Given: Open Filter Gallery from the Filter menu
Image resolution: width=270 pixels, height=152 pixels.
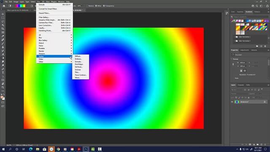Looking at the screenshot, I should pos(54,17).
